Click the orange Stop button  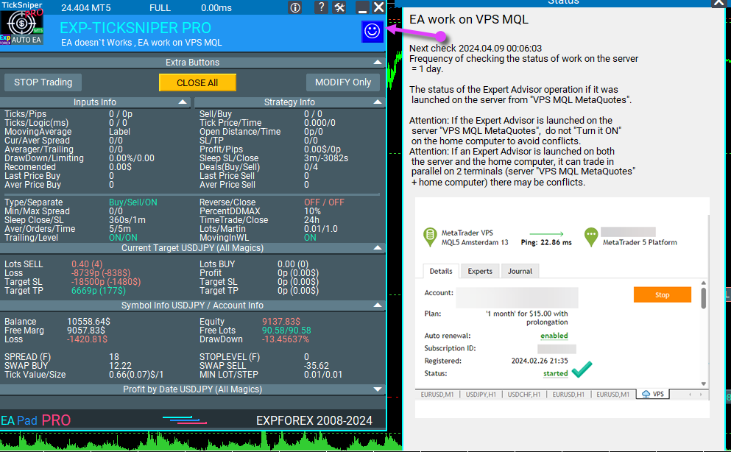662,294
